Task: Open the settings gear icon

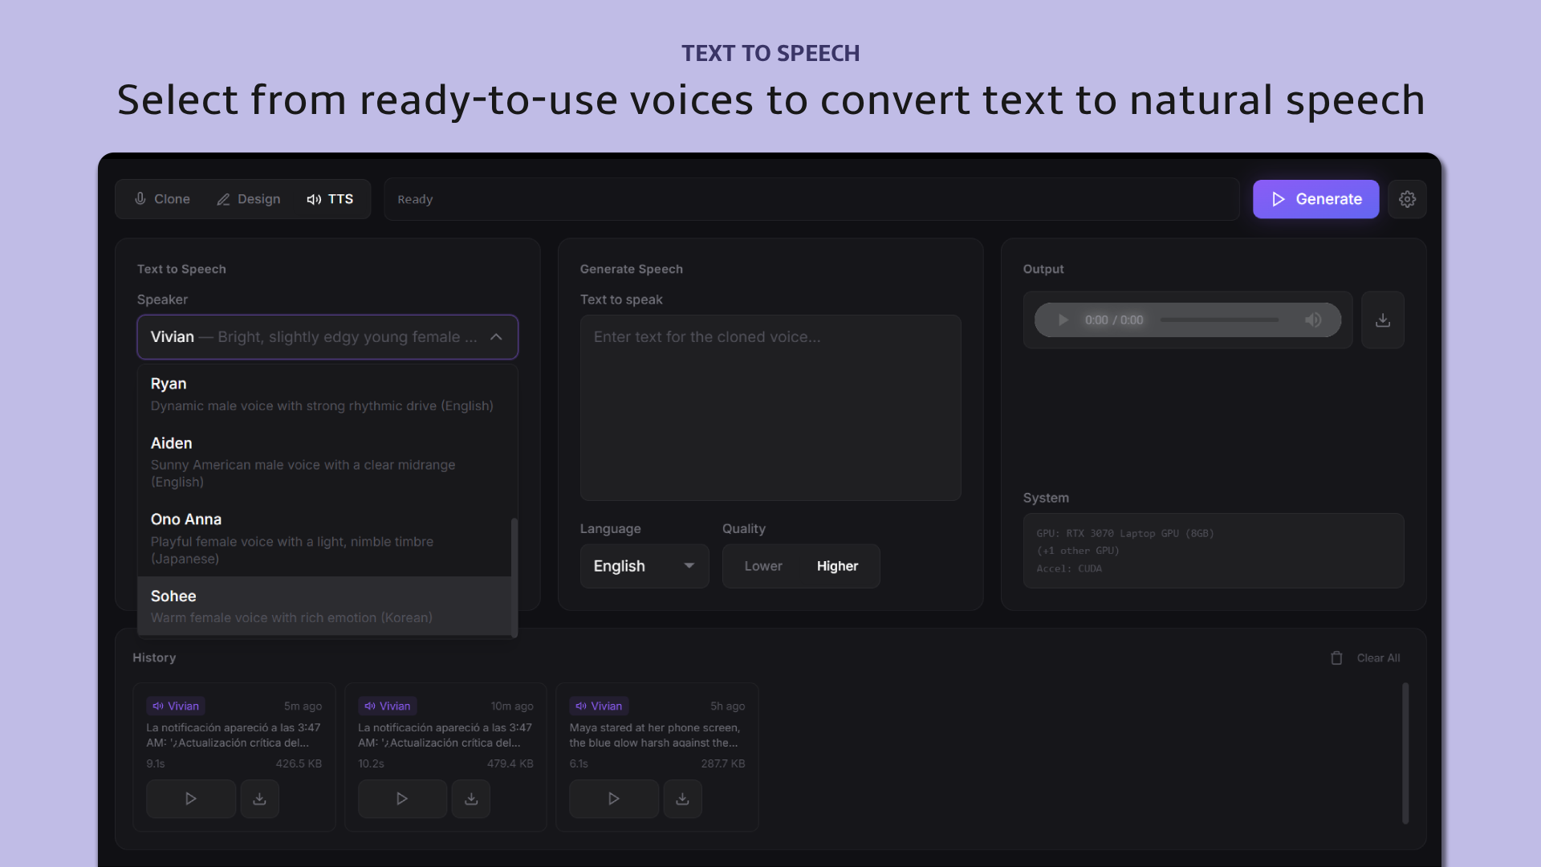Action: 1407,199
